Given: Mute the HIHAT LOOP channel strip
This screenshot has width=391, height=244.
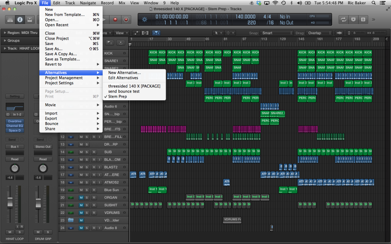Looking at the screenshot, I should click(10, 232).
